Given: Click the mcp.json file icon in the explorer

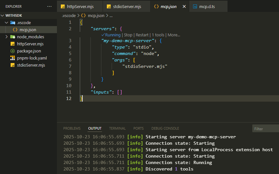Looking at the screenshot, I should coord(15,30).
